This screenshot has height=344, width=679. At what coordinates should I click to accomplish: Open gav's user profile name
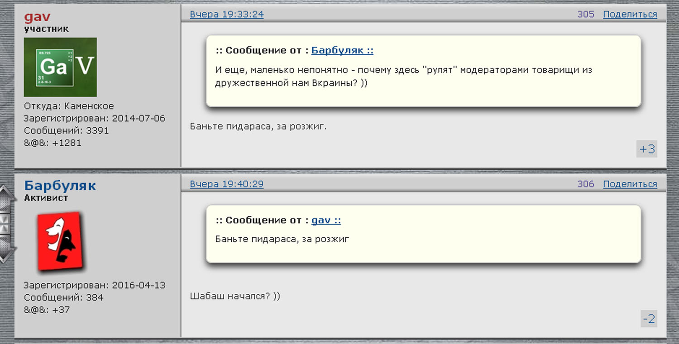click(x=37, y=17)
